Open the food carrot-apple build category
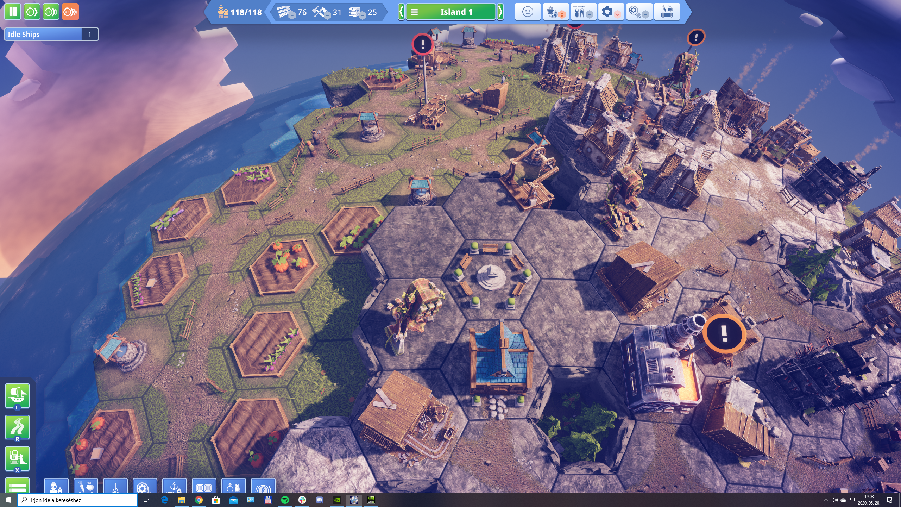The image size is (901, 507). 86,486
